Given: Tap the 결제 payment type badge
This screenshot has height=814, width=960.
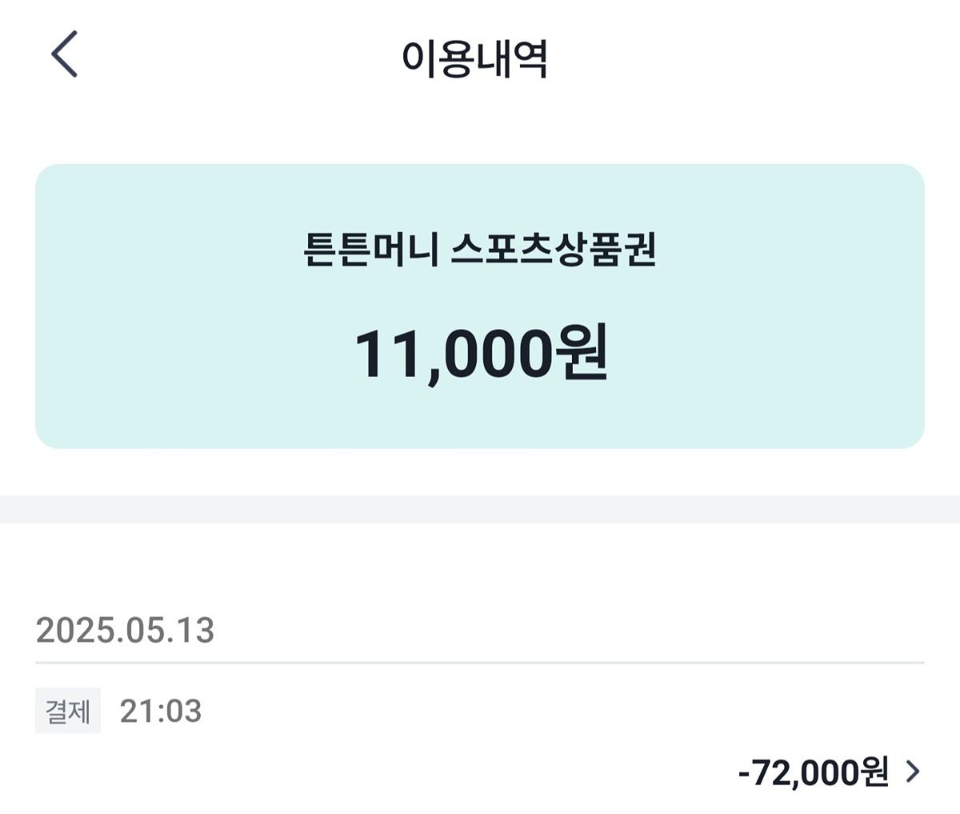Looking at the screenshot, I should 68,711.
